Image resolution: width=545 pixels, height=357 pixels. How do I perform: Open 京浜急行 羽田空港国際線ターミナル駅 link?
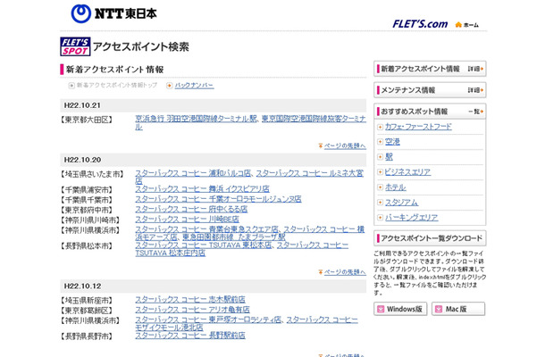point(196,119)
